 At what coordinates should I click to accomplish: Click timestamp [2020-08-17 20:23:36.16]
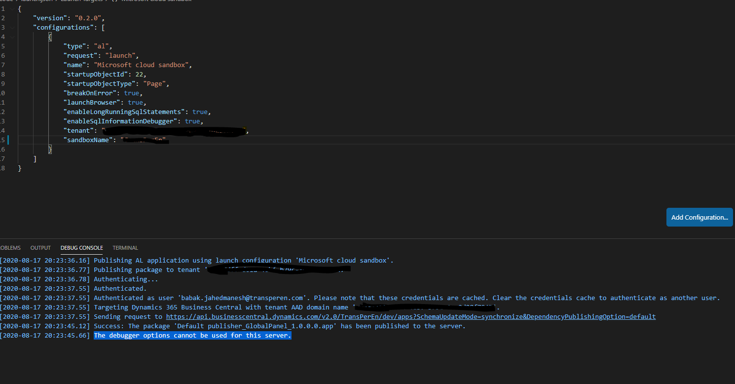[x=45, y=261]
